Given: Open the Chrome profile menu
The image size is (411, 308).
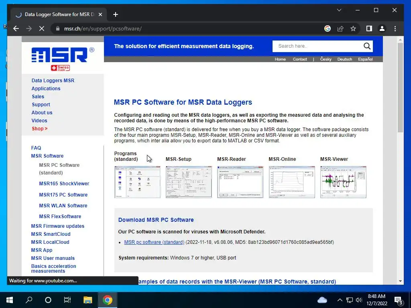Looking at the screenshot, I should 382,28.
